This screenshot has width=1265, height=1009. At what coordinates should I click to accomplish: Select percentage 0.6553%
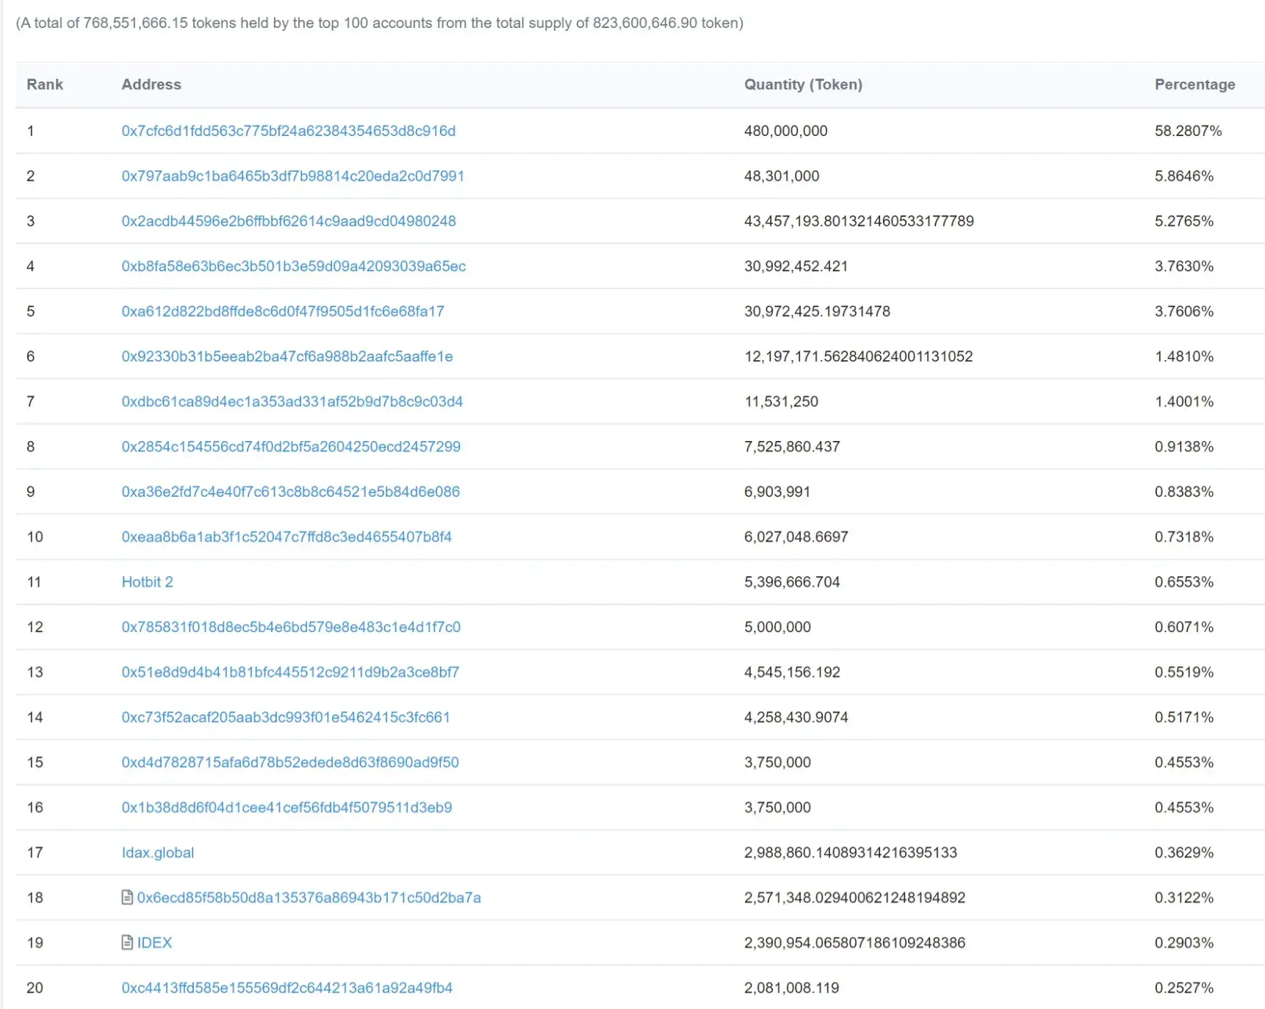1183,582
